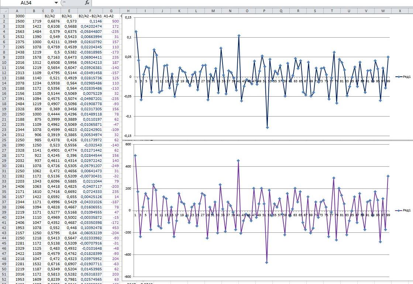Click inside the formula bar field

[252, 3]
